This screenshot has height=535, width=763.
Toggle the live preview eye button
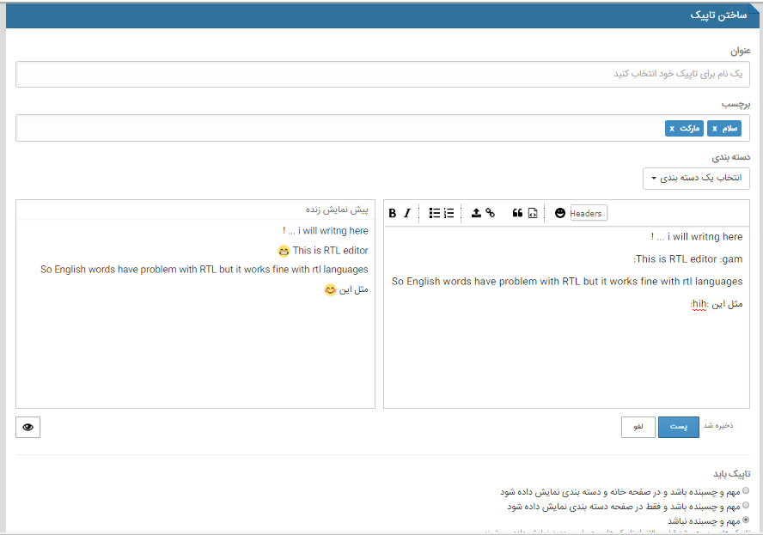point(27,427)
